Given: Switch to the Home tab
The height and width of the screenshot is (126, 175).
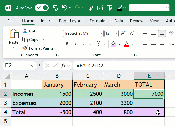Looking at the screenshot, I should tap(28, 21).
